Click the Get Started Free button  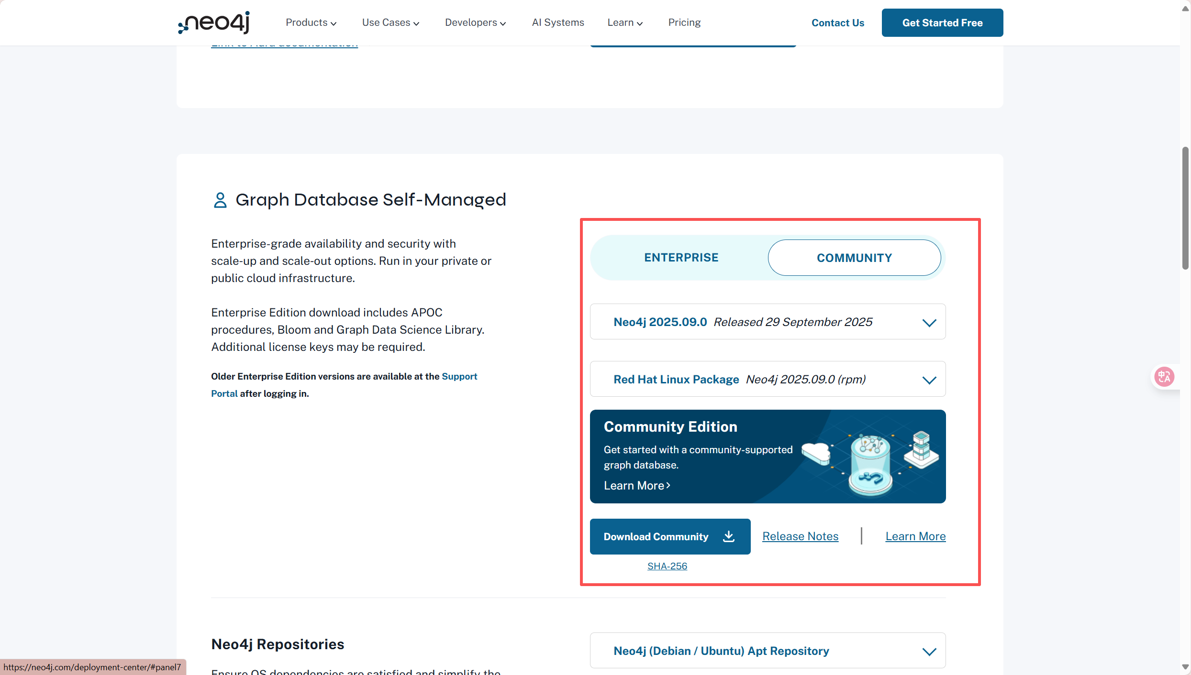click(x=942, y=22)
